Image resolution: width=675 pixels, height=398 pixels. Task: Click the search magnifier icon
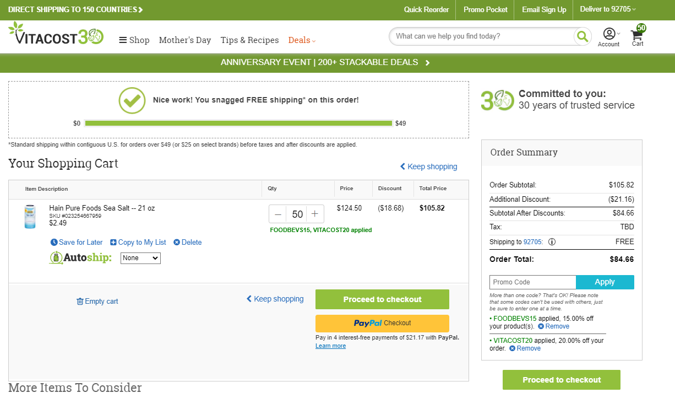(582, 36)
